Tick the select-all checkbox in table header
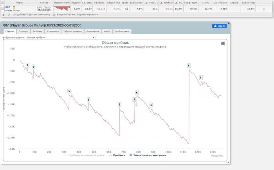The width and height of the screenshot is (274, 170). tap(2, 3)
